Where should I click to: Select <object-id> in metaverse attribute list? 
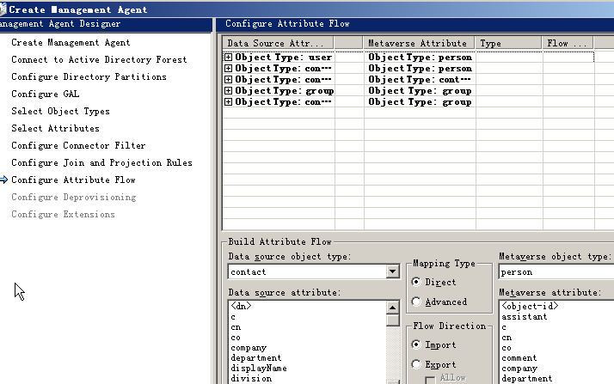530,306
